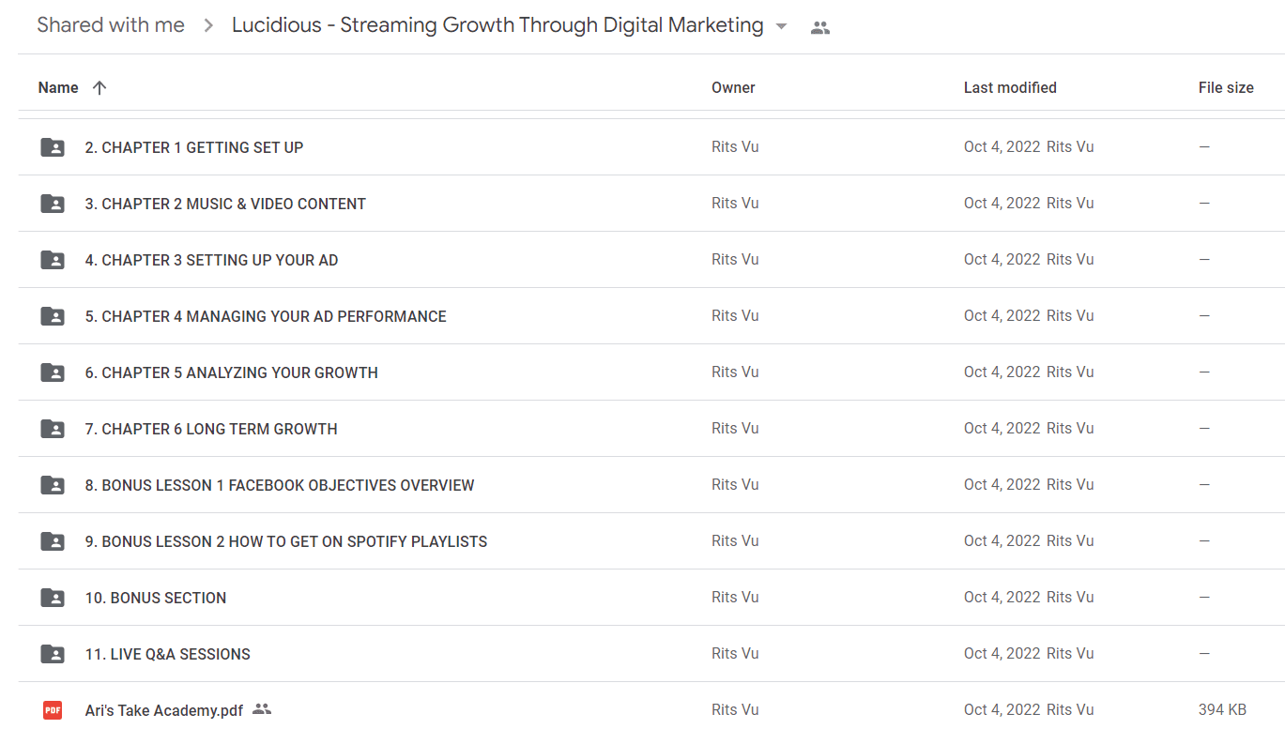This screenshot has width=1285, height=729.
Task: Select folder icon of Chapter 3 Setting Up Your Ad
Action: (53, 260)
